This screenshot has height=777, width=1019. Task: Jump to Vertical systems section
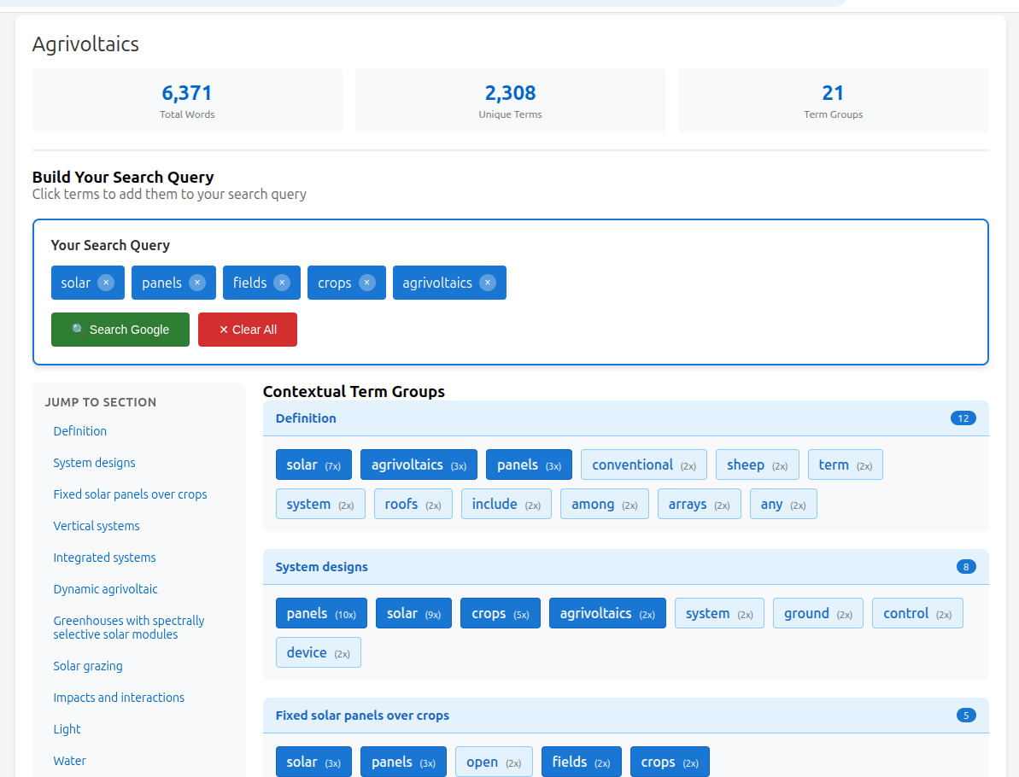point(97,526)
